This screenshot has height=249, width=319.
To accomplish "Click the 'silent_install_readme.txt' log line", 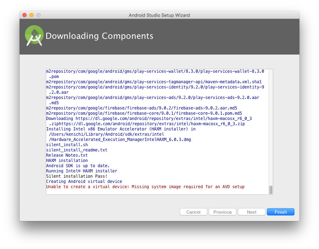I will click(x=77, y=150).
